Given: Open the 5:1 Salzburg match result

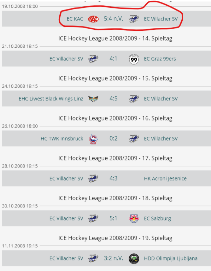Looking at the screenshot, I should coord(113,218).
